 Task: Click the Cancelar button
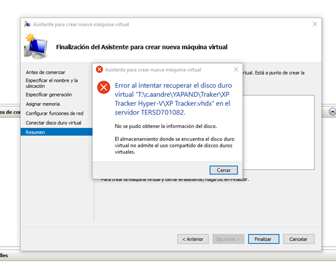pos(298,239)
